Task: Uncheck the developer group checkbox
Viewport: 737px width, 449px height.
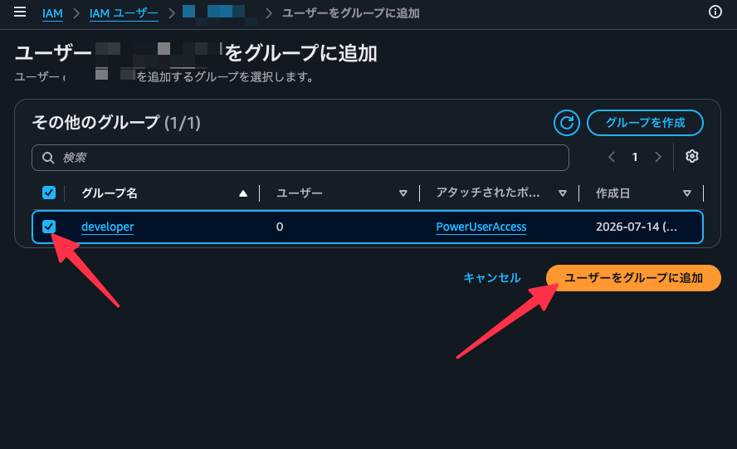Action: 49,227
